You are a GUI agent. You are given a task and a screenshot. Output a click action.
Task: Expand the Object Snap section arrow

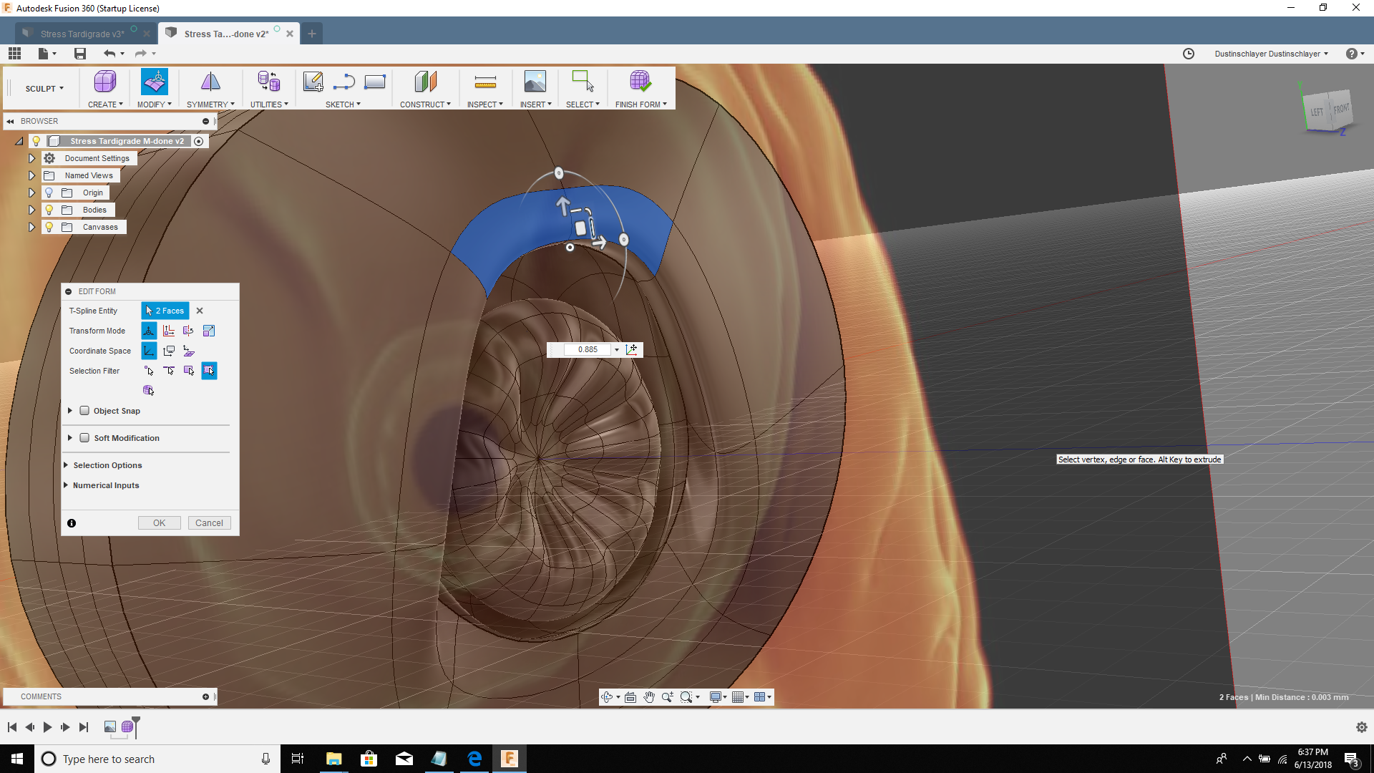click(x=69, y=411)
